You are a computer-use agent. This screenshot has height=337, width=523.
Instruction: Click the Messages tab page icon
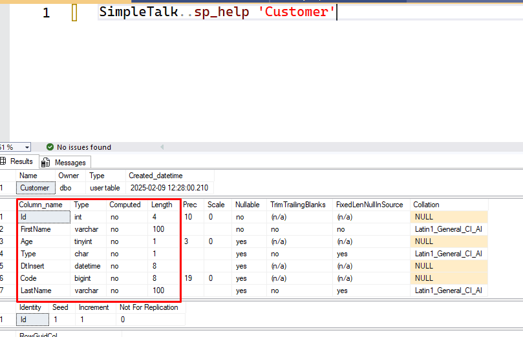tap(45, 163)
